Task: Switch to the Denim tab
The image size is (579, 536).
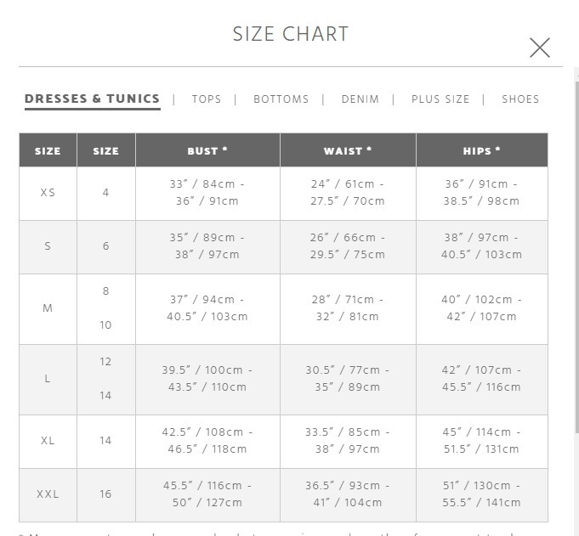Action: (x=360, y=99)
